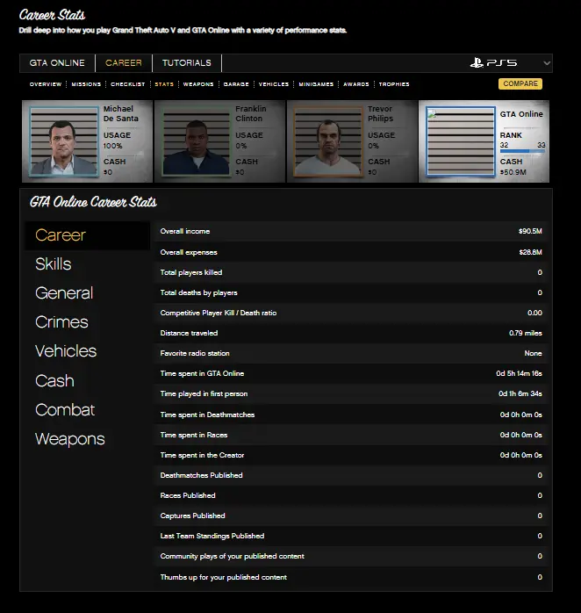Image resolution: width=581 pixels, height=613 pixels.
Task: Select the Skills stats category
Action: click(54, 264)
